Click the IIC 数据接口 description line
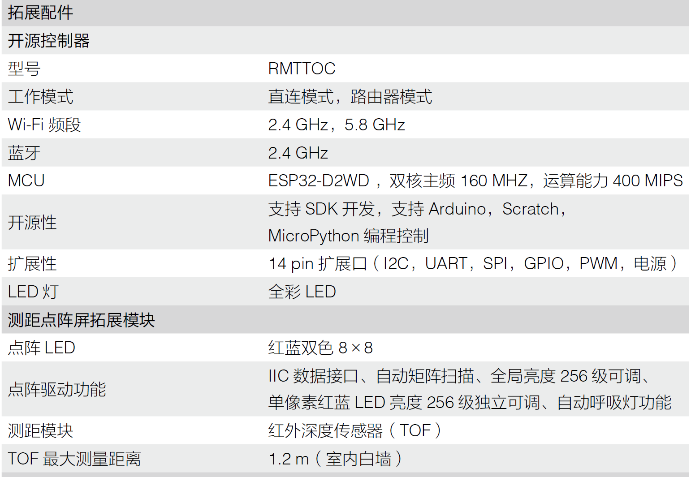The width and height of the screenshot is (691, 477). coord(460,376)
